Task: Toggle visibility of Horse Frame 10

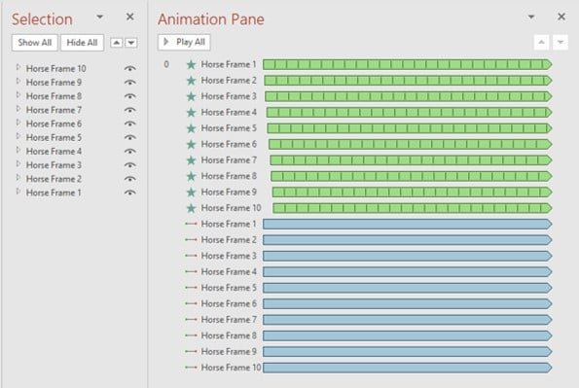Action: tap(130, 69)
